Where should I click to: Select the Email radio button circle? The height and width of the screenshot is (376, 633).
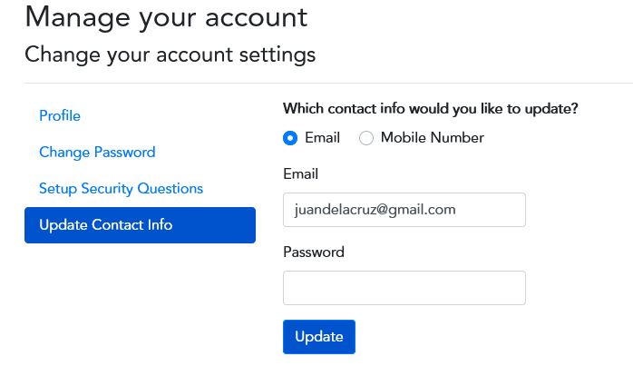pos(290,138)
